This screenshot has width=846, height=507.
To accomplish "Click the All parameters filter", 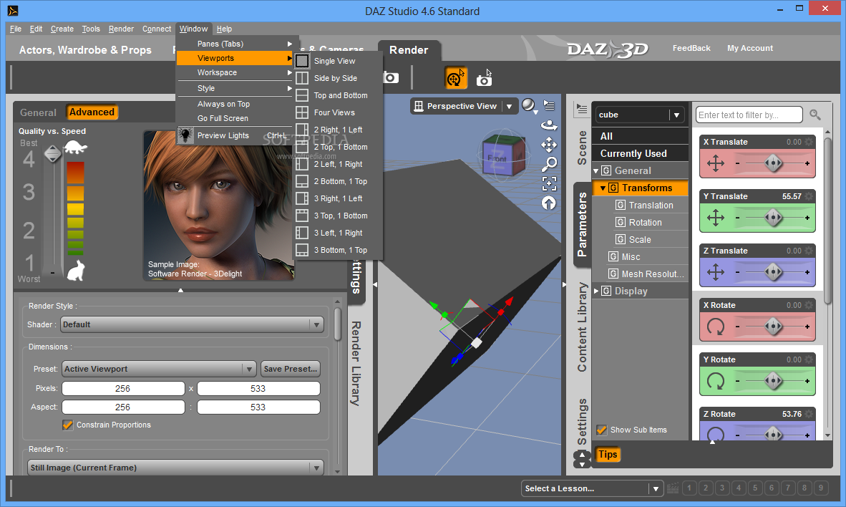I will (x=640, y=136).
